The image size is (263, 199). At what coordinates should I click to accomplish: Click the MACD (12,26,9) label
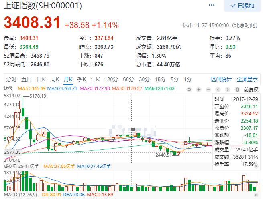pos(20,195)
